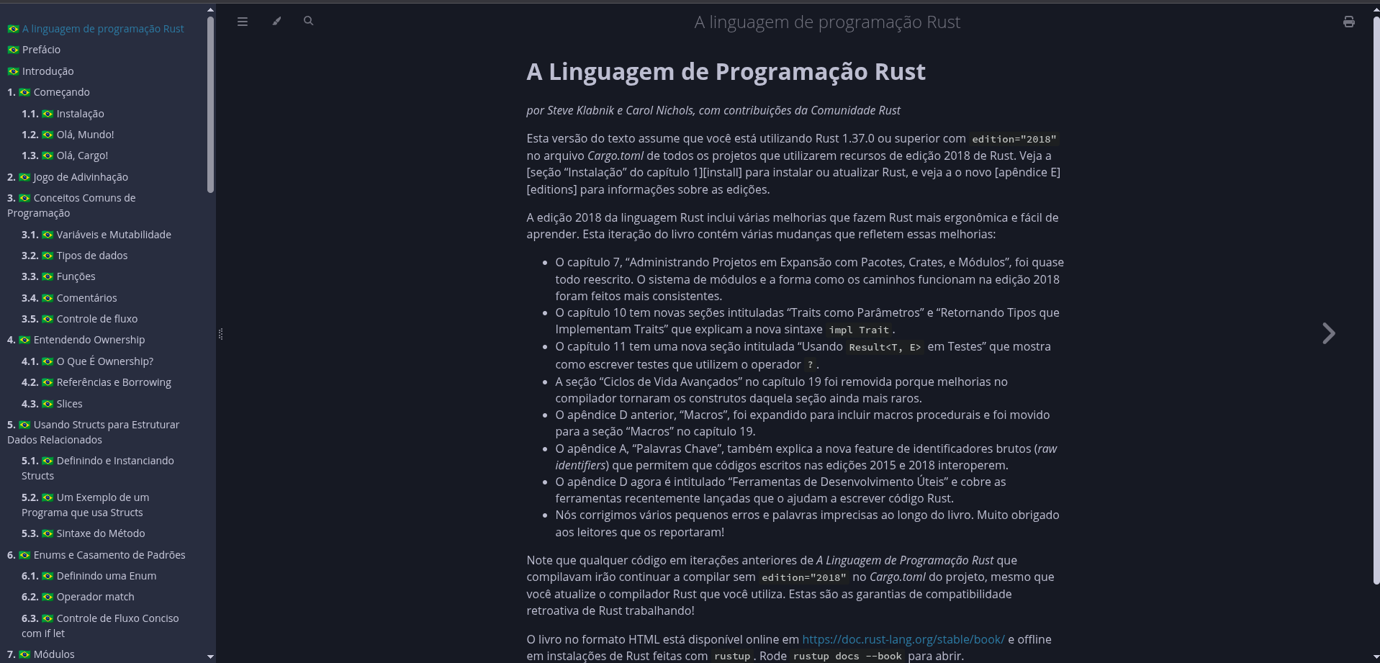Screen dimensions: 1380x663
Task: Open section 3.5 Controle de fluxo
Action: tap(79, 319)
